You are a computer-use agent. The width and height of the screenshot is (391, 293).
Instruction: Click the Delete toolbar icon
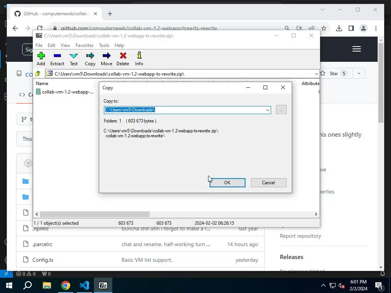(123, 59)
